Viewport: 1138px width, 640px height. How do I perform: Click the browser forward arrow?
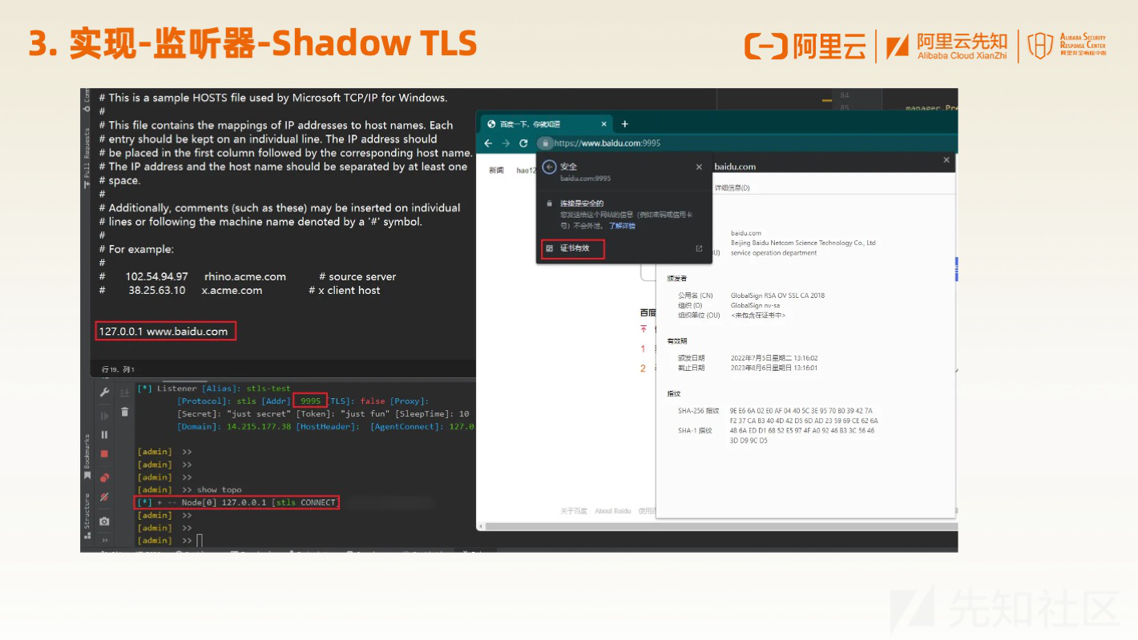pos(506,143)
